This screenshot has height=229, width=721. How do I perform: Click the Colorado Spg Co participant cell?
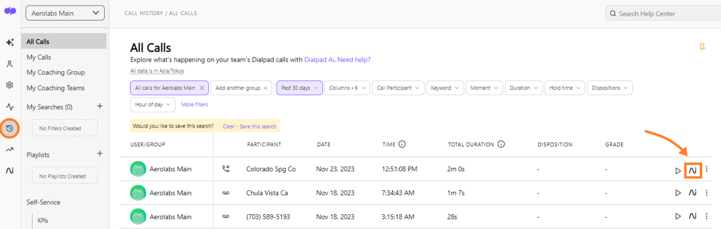point(271,169)
